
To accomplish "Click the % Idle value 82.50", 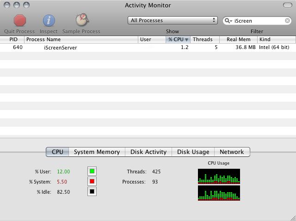I will pos(63,192).
